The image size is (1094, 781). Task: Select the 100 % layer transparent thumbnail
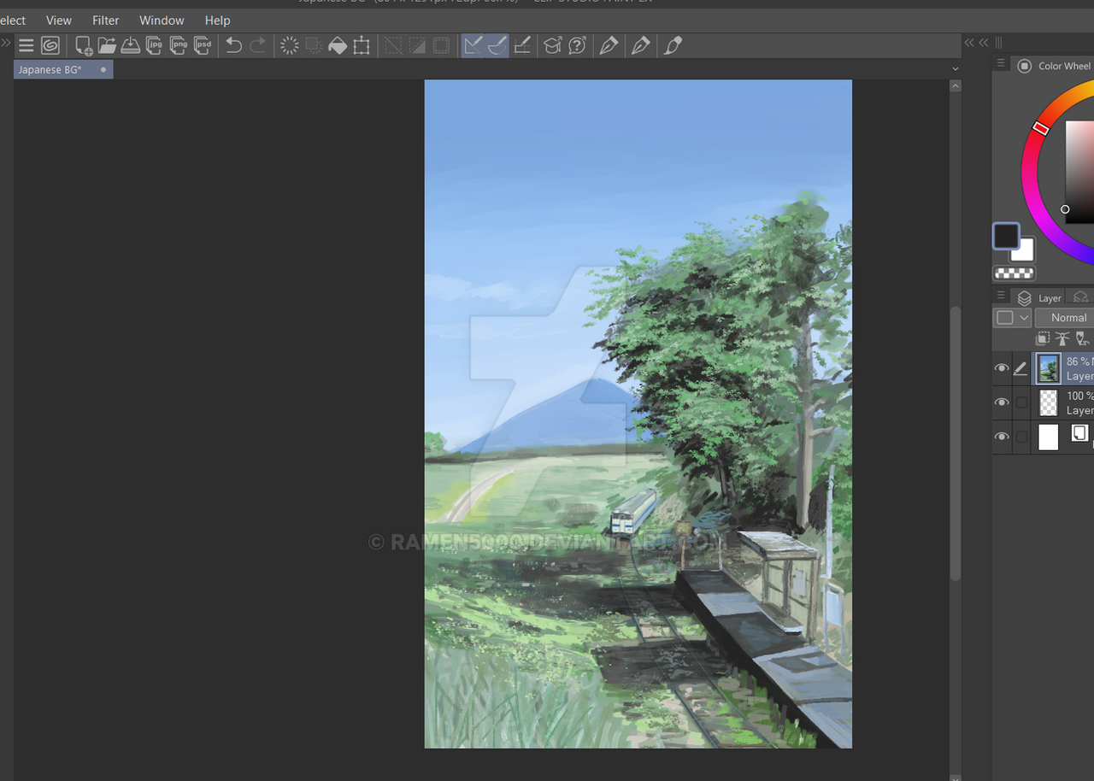(x=1049, y=403)
